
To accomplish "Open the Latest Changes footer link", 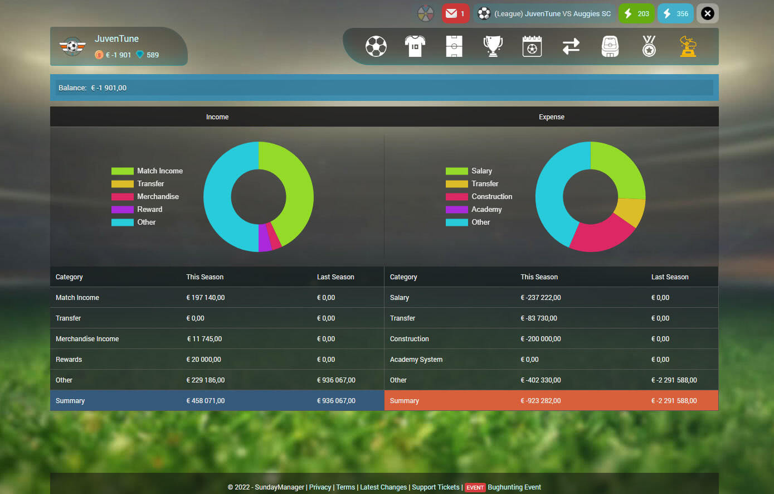I will [383, 487].
